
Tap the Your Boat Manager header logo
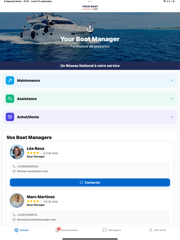[90, 7]
